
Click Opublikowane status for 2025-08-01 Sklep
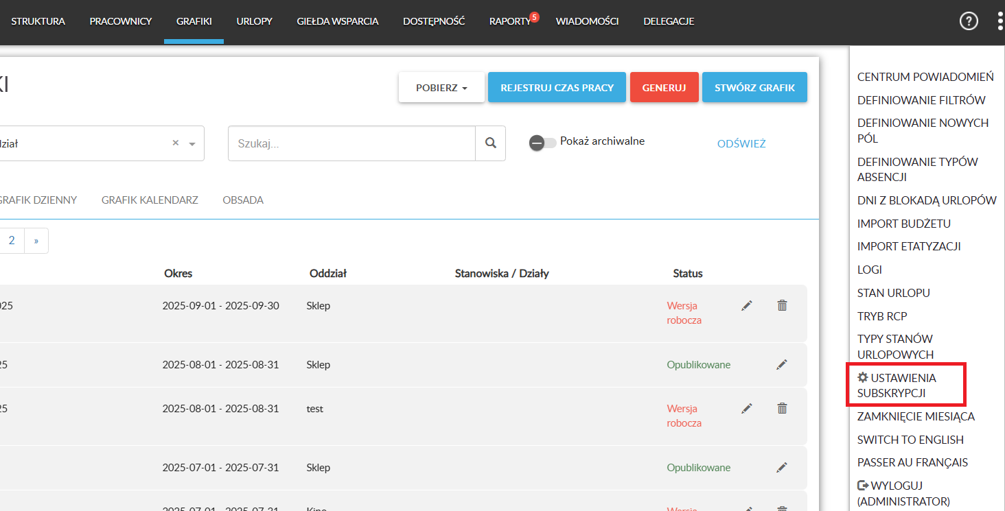(699, 364)
